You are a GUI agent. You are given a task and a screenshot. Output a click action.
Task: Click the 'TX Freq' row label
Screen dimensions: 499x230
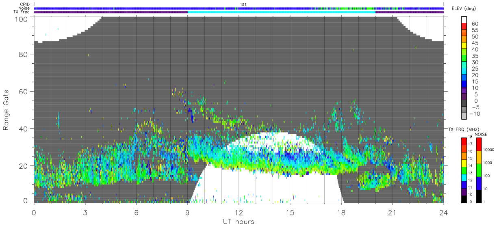pyautogui.click(x=22, y=12)
